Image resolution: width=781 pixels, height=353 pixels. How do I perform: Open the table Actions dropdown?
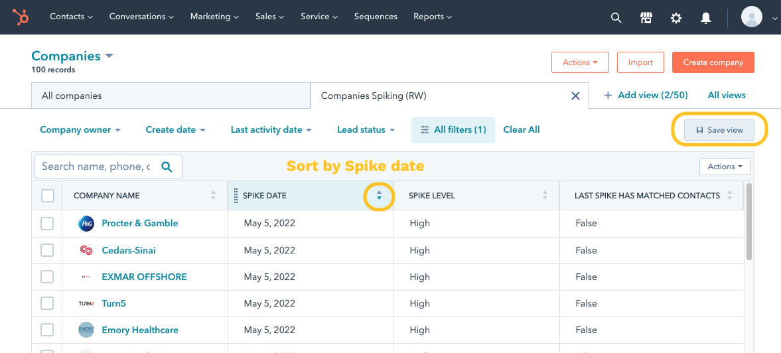click(x=725, y=167)
